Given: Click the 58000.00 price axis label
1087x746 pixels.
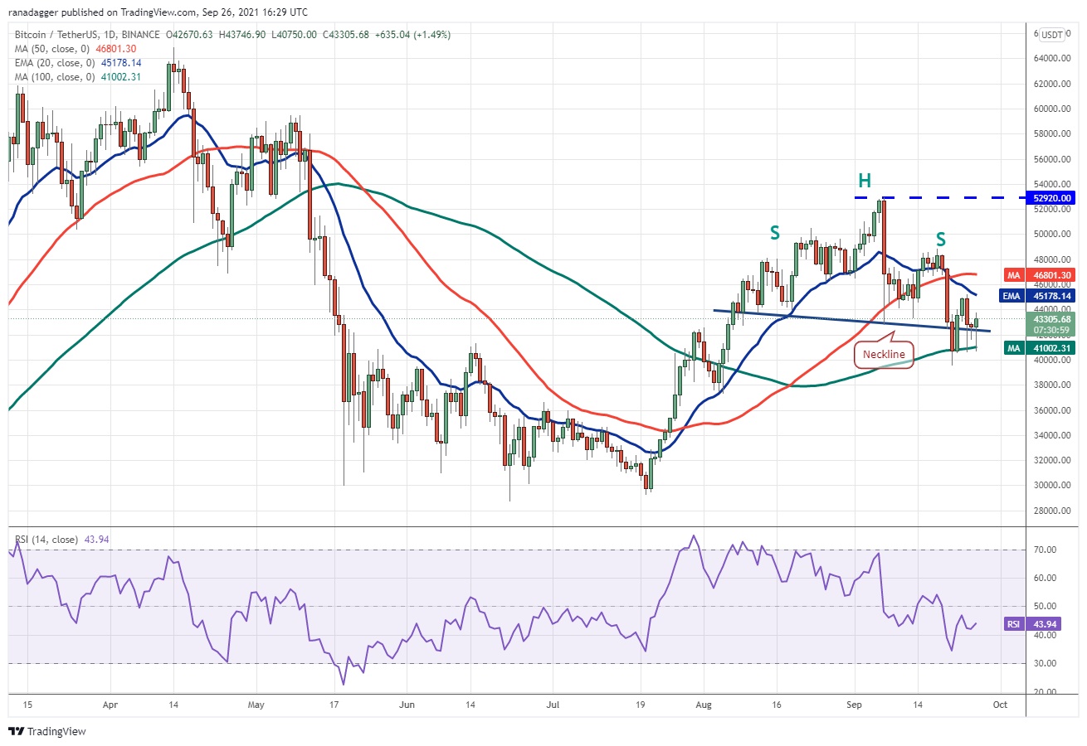Looking at the screenshot, I should click(1050, 134).
